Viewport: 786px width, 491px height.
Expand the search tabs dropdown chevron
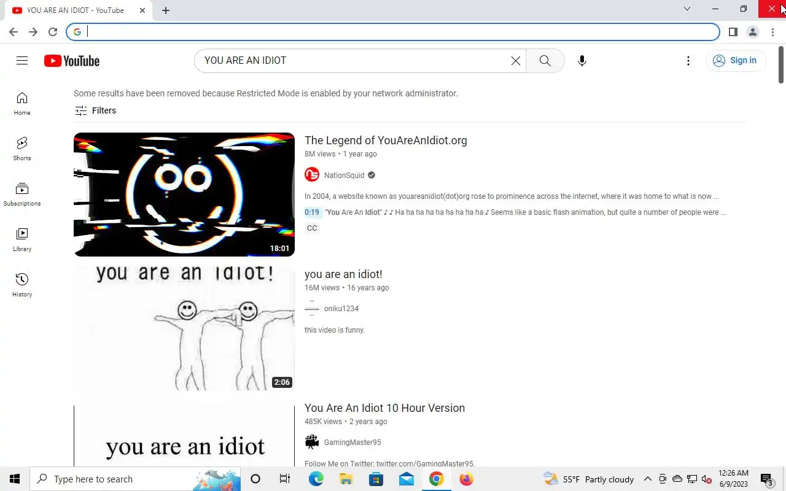687,9
